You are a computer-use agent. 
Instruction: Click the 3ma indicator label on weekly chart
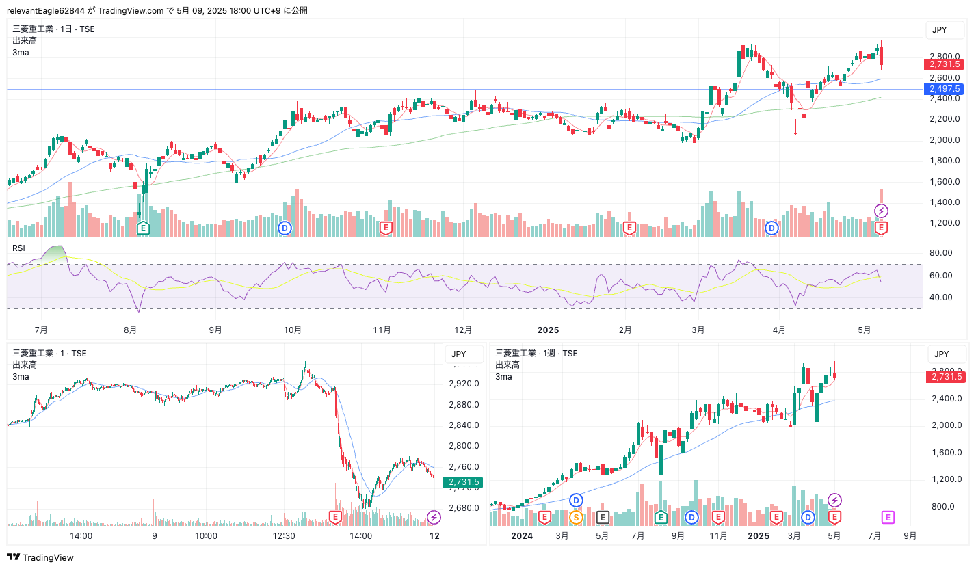[503, 376]
